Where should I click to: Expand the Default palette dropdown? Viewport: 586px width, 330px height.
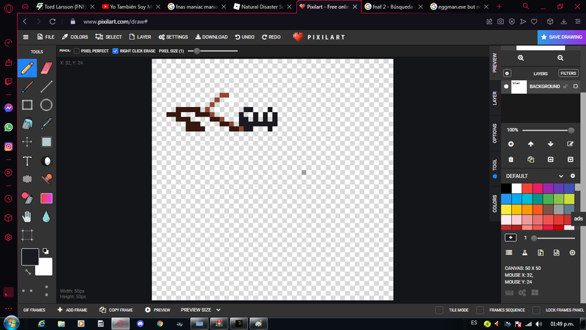(x=561, y=176)
